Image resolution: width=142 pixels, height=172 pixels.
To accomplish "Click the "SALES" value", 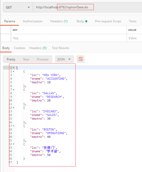I will 51,115.
